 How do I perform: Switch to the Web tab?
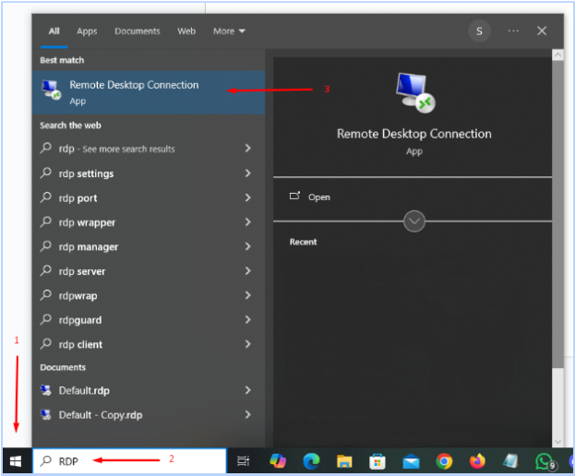[x=186, y=31]
